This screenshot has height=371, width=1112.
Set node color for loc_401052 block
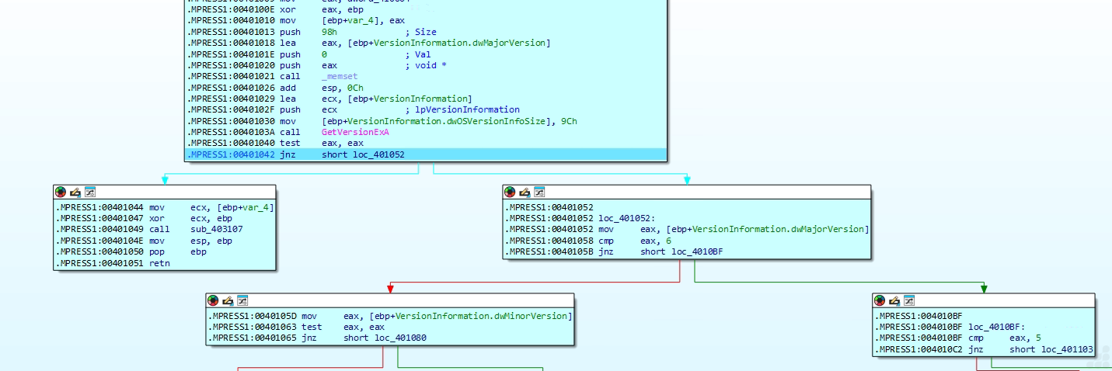[x=510, y=192]
